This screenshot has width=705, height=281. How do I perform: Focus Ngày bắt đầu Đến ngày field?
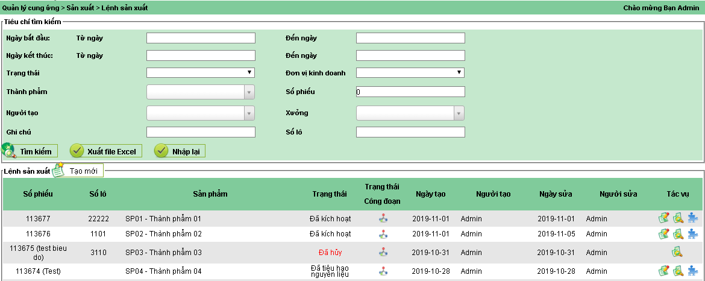(x=410, y=38)
